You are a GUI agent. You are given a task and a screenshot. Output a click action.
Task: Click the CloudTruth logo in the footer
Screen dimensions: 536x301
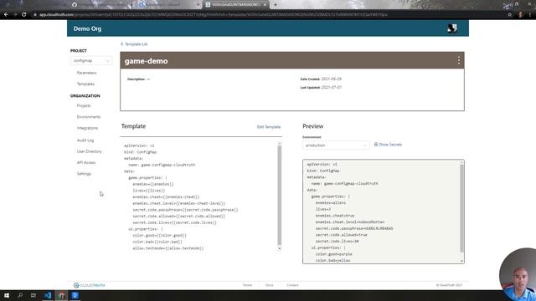pos(90,285)
